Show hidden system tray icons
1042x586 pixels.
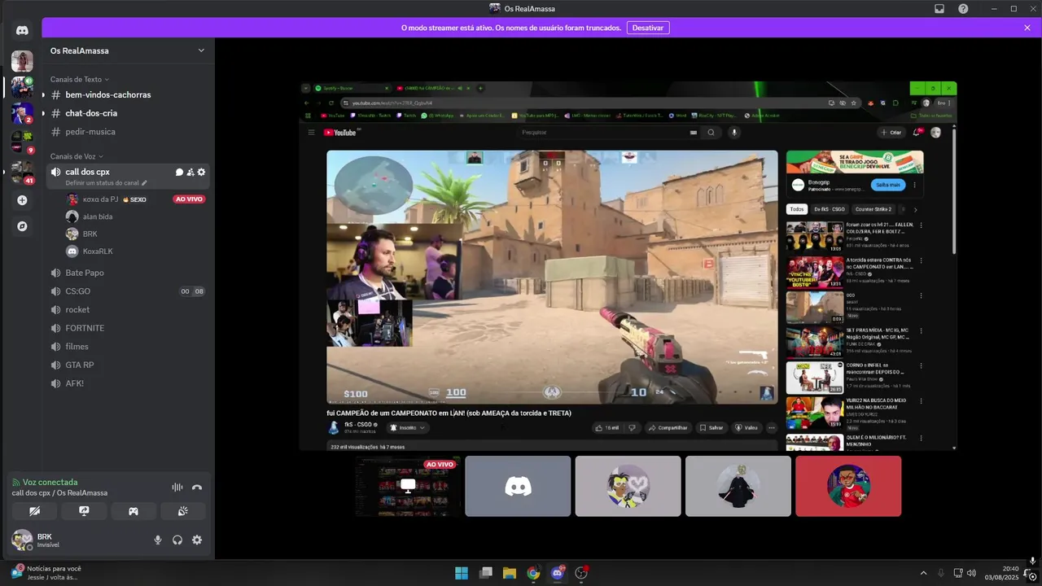click(x=923, y=573)
